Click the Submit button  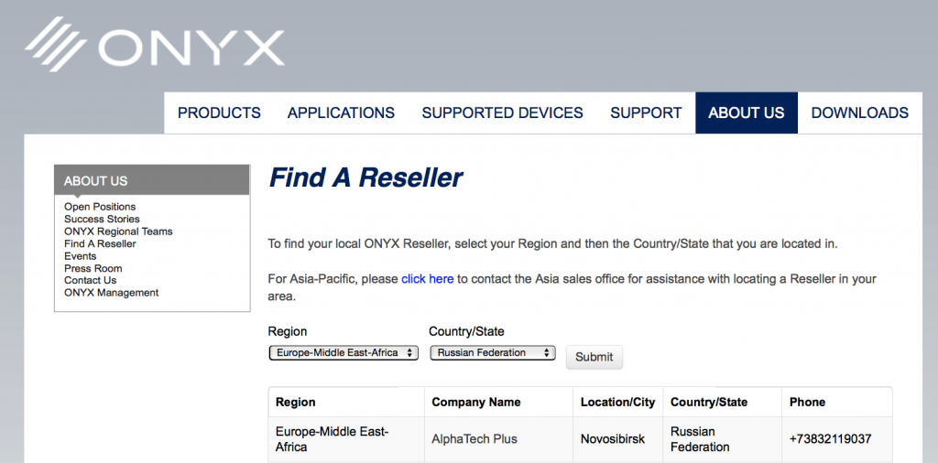(x=594, y=357)
